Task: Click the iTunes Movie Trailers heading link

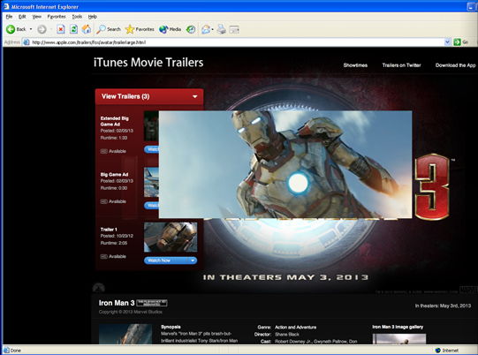Action: click(148, 63)
